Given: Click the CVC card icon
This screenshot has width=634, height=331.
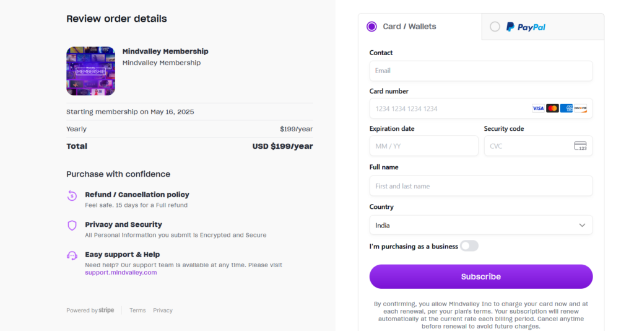Looking at the screenshot, I should tap(580, 146).
